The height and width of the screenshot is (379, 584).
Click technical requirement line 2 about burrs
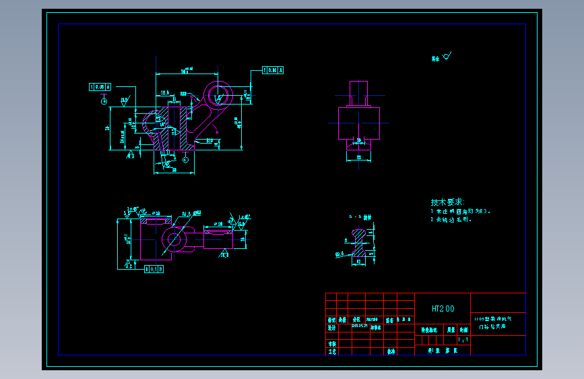tap(451, 219)
